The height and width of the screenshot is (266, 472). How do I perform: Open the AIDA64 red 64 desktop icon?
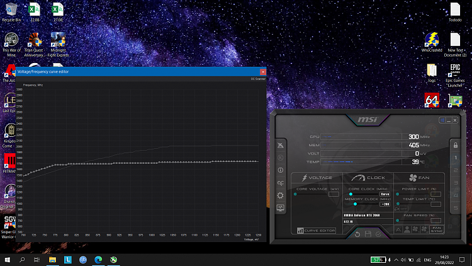click(432, 100)
